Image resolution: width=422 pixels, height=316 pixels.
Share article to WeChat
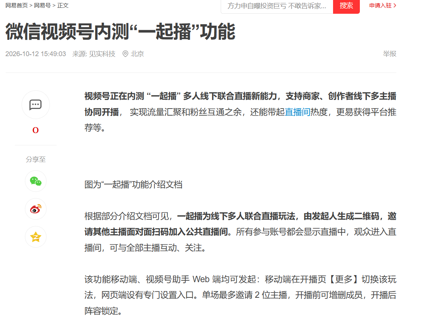point(35,181)
